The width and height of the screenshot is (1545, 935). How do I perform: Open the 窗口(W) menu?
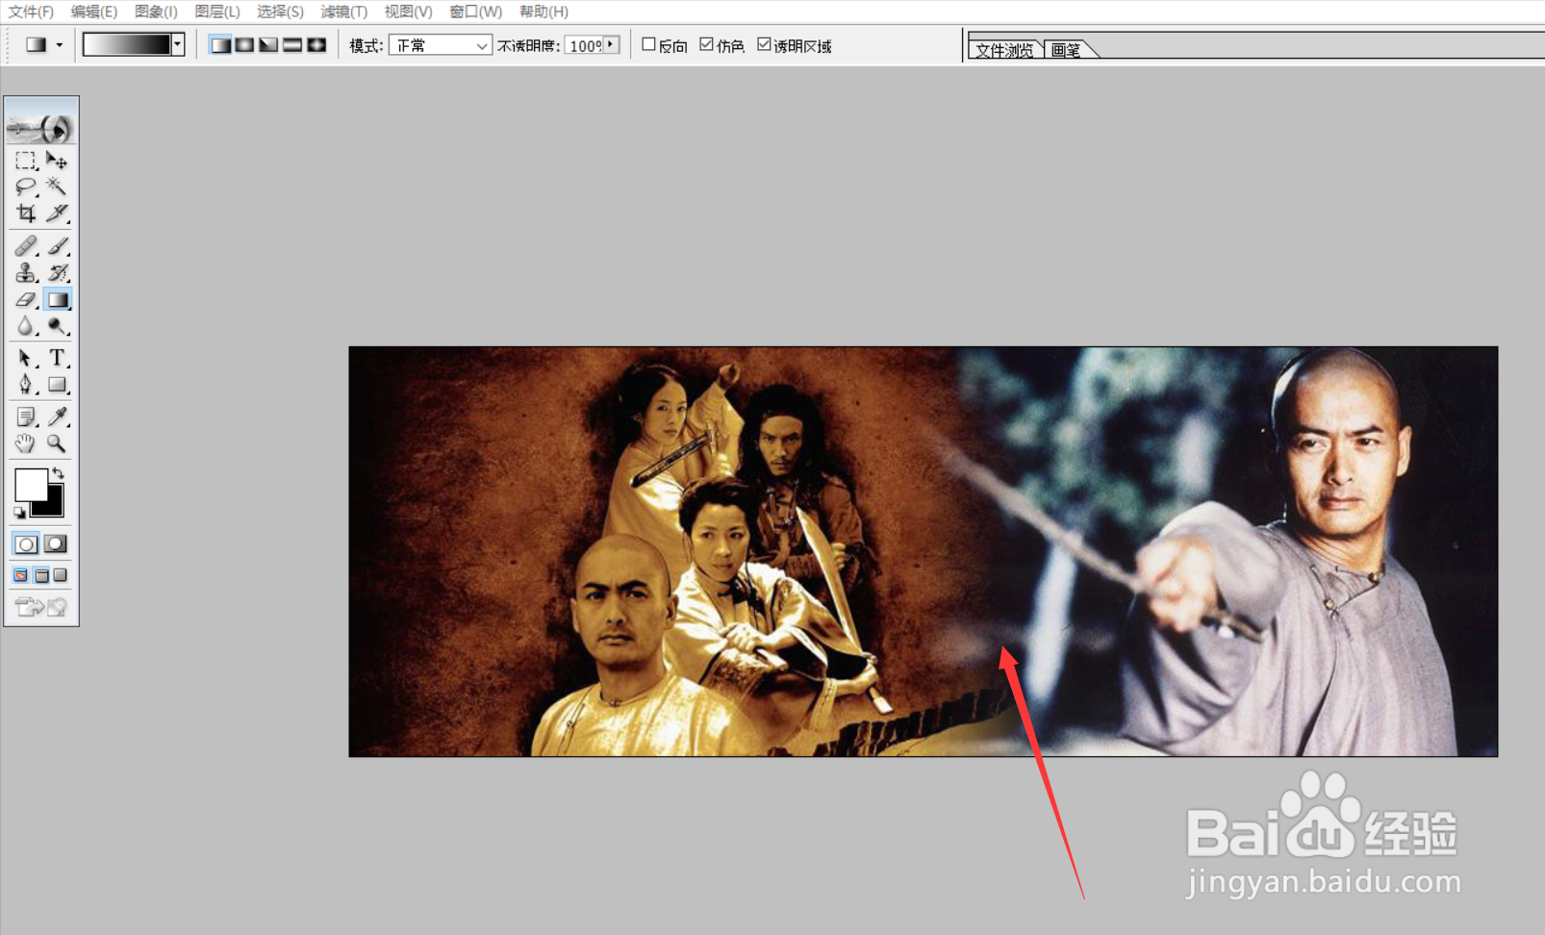pos(475,12)
